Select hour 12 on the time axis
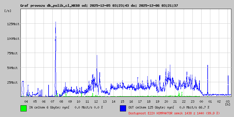The width and height of the screenshot is (234, 117). tap(96, 101)
